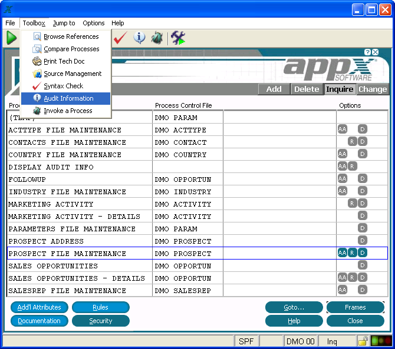This screenshot has width=395, height=349.
Task: Click the teal Help button at bottom
Action: tap(294, 321)
